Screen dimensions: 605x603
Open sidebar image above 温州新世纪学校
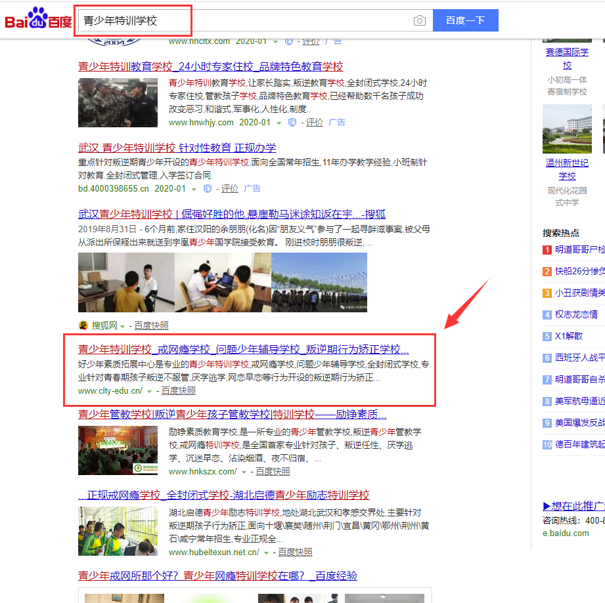click(x=567, y=129)
